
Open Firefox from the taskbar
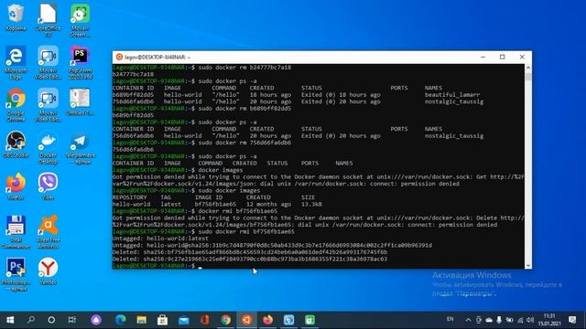[x=267, y=320]
